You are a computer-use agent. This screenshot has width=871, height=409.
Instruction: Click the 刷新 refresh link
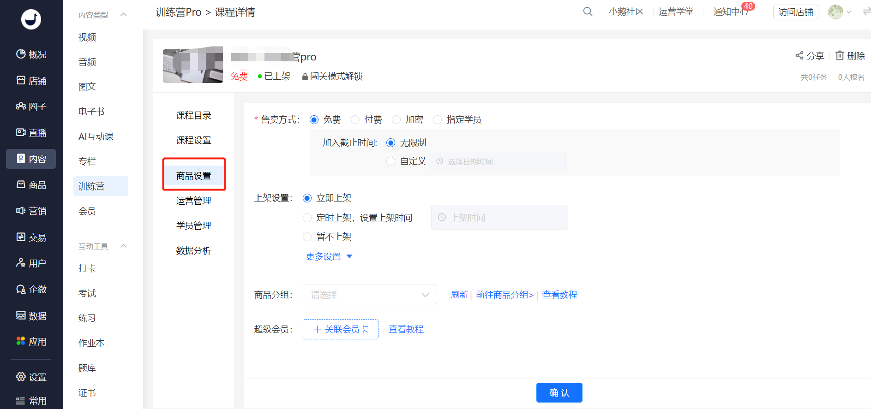(459, 295)
